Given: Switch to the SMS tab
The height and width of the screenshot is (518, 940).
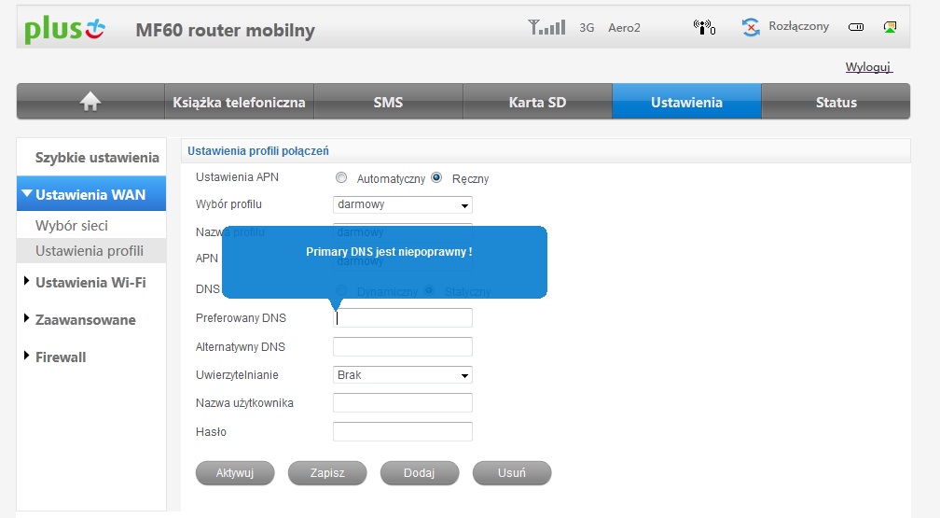Looking at the screenshot, I should pyautogui.click(x=388, y=102).
